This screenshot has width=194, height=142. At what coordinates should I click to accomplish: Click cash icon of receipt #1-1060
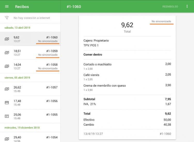7,39
